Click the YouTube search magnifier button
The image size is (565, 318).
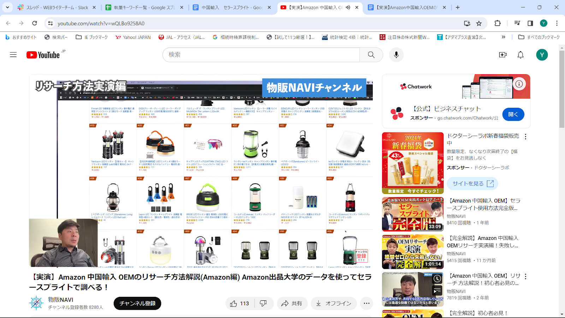coord(371,55)
